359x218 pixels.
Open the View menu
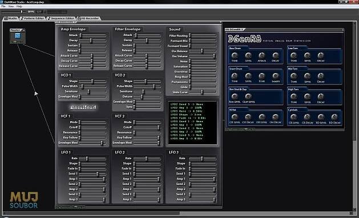(11, 6)
